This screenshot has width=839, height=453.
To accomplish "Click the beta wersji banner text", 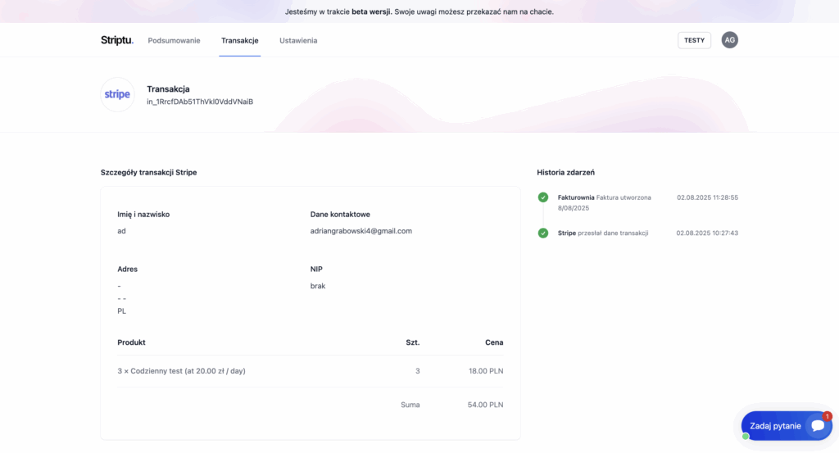I will (371, 11).
